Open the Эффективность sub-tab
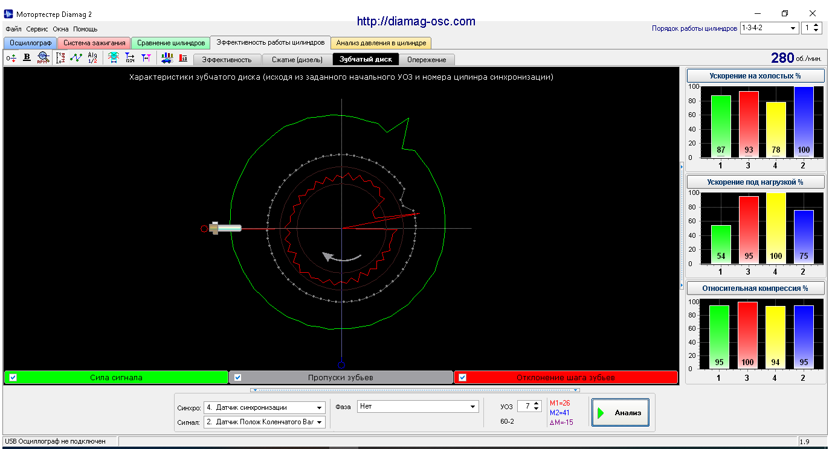Image resolution: width=835 pixels, height=449 pixels. point(227,60)
